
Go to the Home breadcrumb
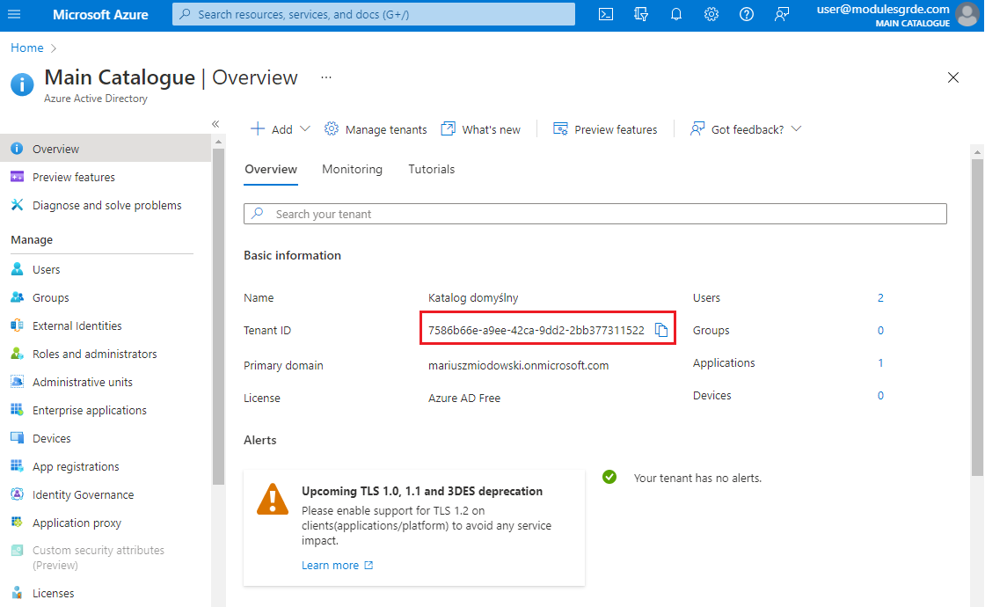tap(27, 48)
